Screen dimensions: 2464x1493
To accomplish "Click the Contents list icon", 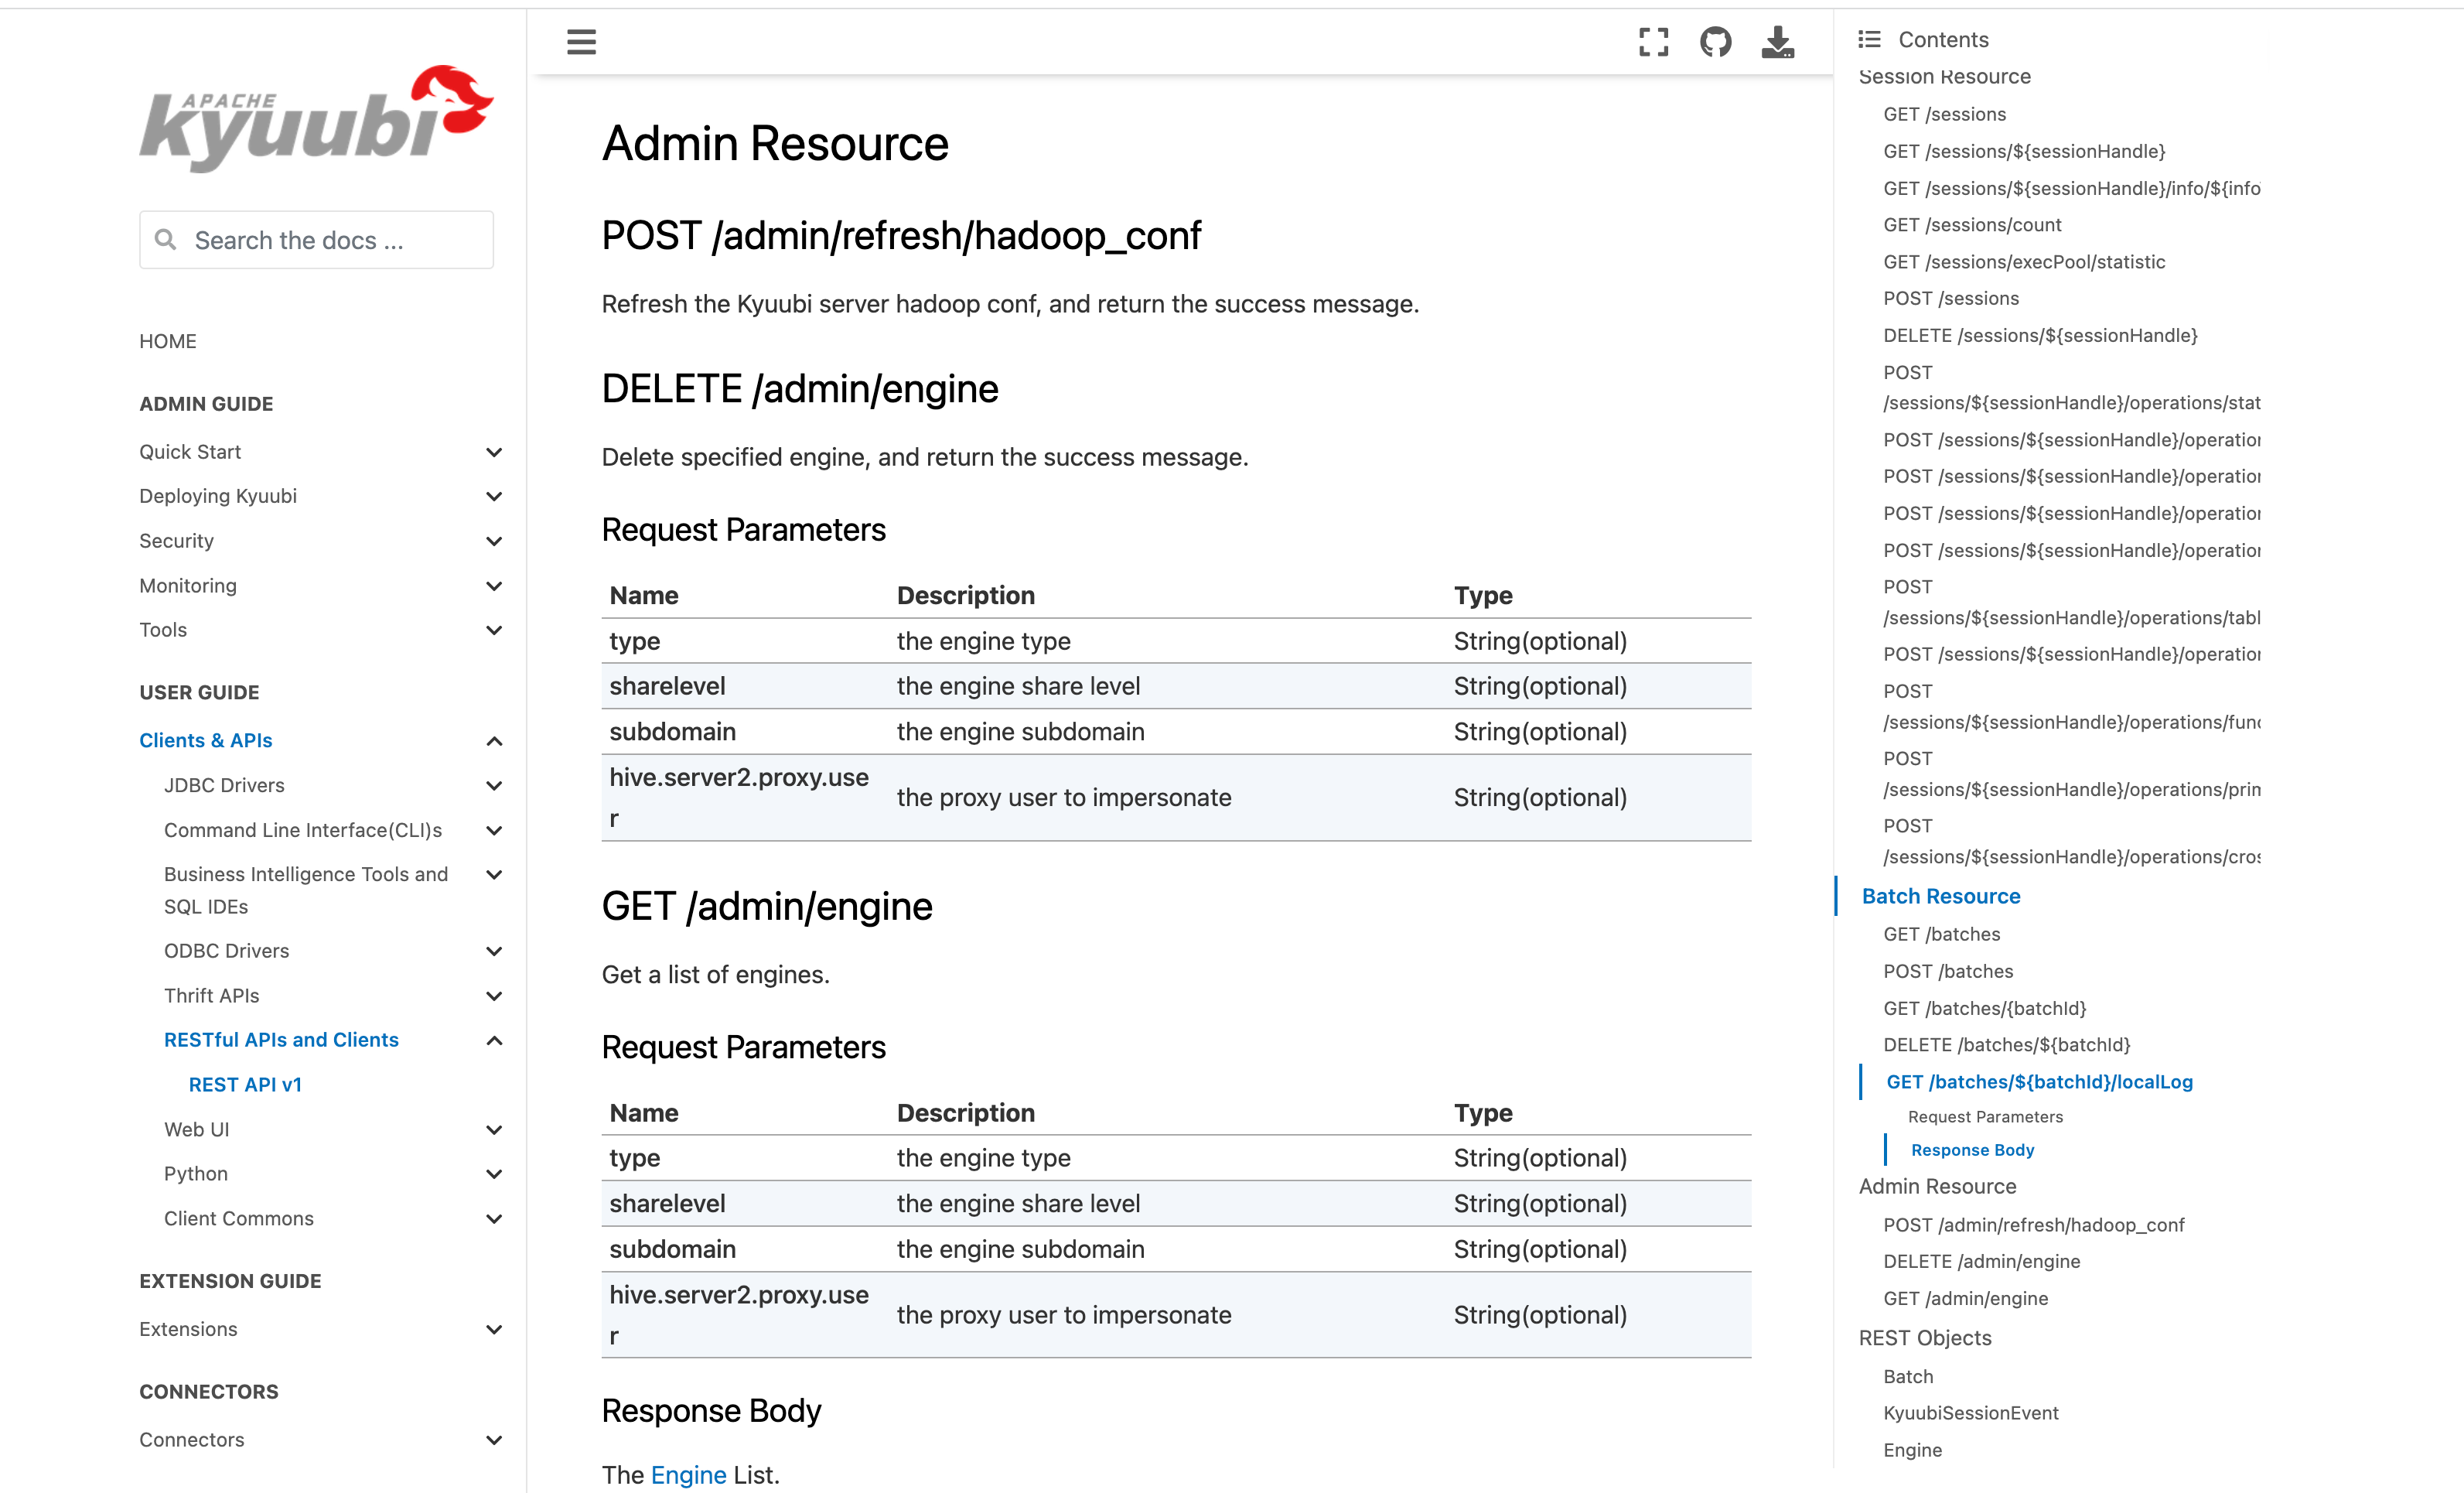I will pos(1868,40).
